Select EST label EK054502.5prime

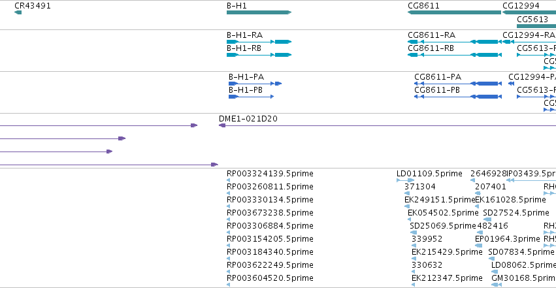[443, 213]
